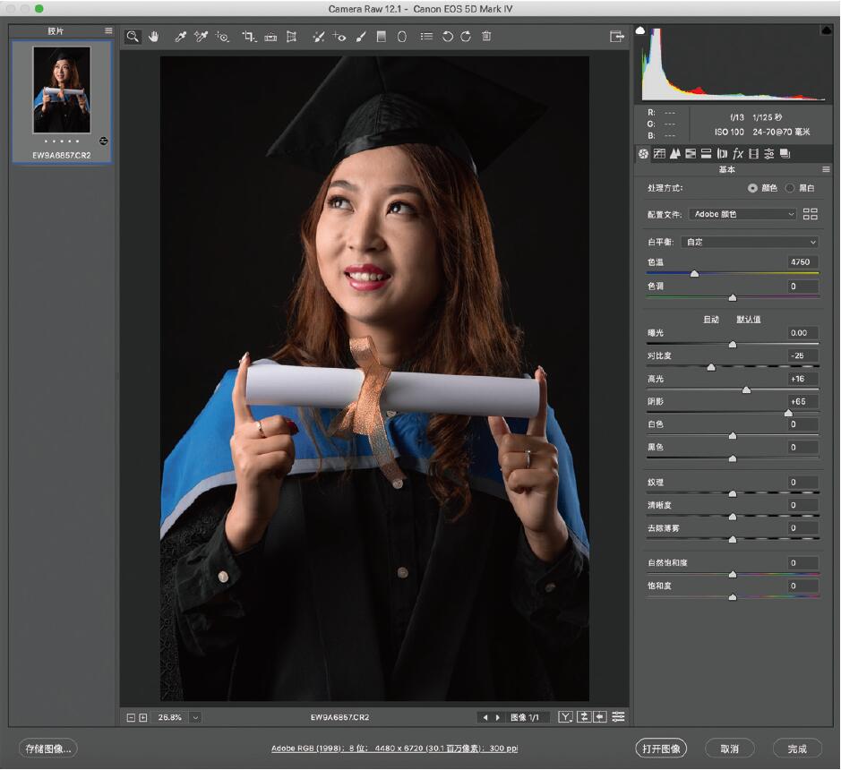
Task: Select the Crop tool
Action: coord(248,37)
